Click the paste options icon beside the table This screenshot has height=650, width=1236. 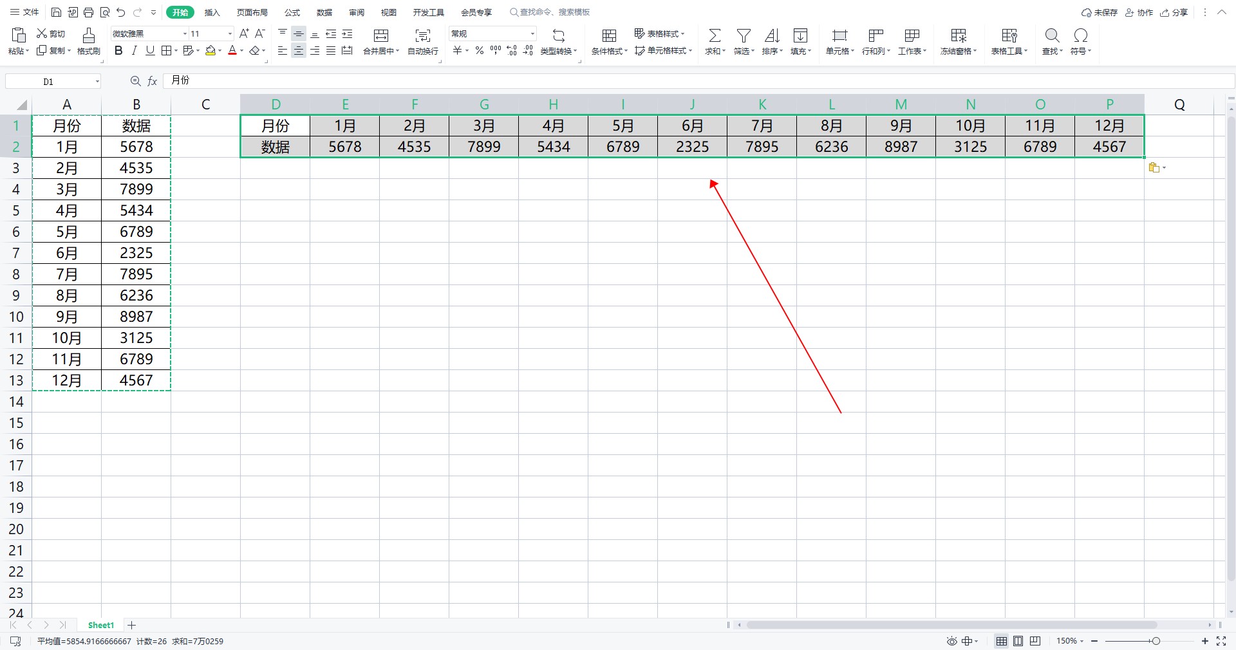[1154, 168]
